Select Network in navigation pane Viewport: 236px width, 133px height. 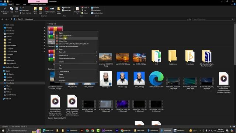[x=8, y=99]
